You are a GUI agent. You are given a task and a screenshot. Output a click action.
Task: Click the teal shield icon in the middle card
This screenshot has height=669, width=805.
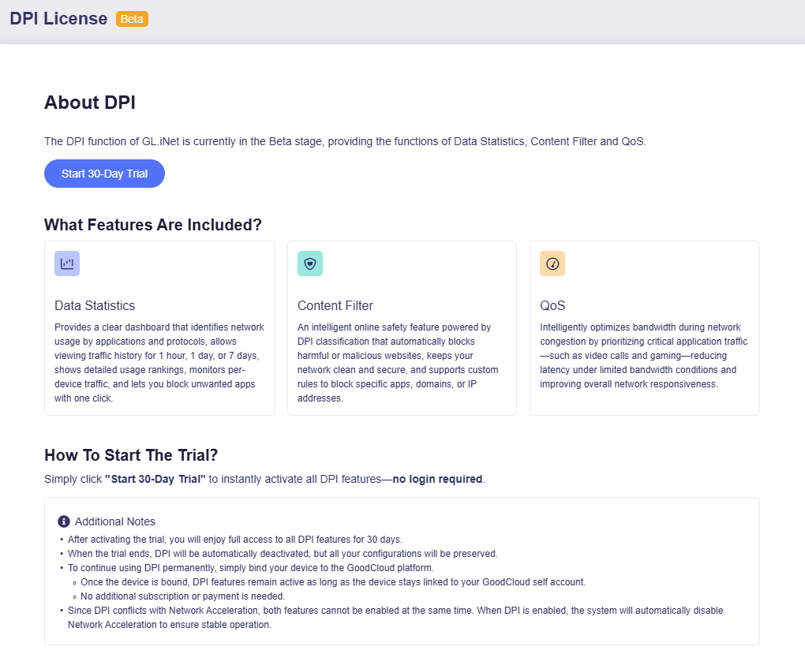click(309, 263)
